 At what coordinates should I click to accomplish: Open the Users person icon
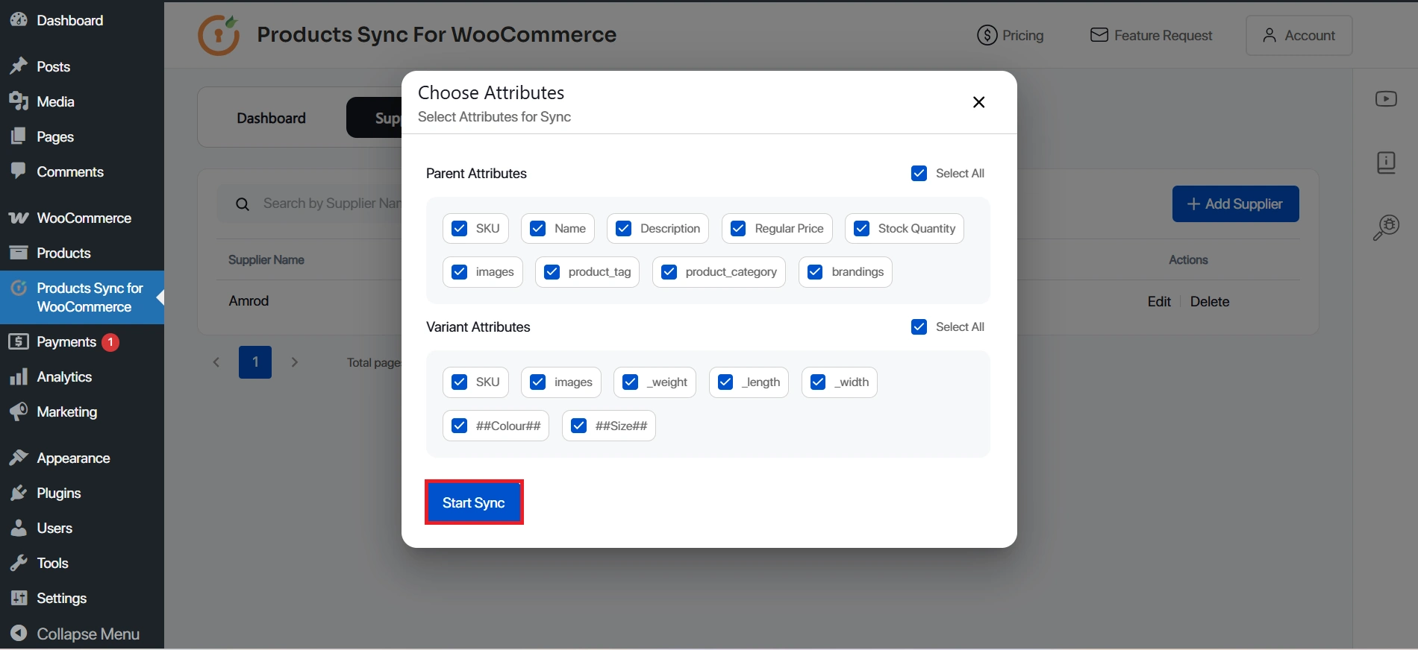pyautogui.click(x=19, y=528)
